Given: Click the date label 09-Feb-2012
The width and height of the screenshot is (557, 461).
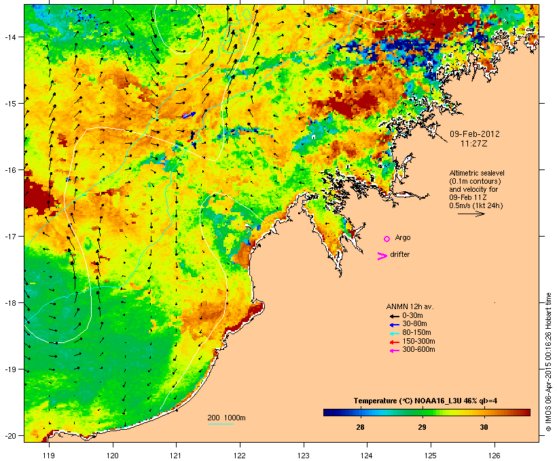Looking at the screenshot, I should pyautogui.click(x=475, y=134).
